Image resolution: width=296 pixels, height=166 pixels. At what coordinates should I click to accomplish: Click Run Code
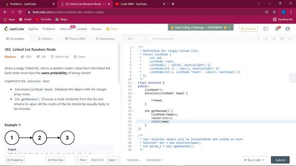[x=254, y=160]
